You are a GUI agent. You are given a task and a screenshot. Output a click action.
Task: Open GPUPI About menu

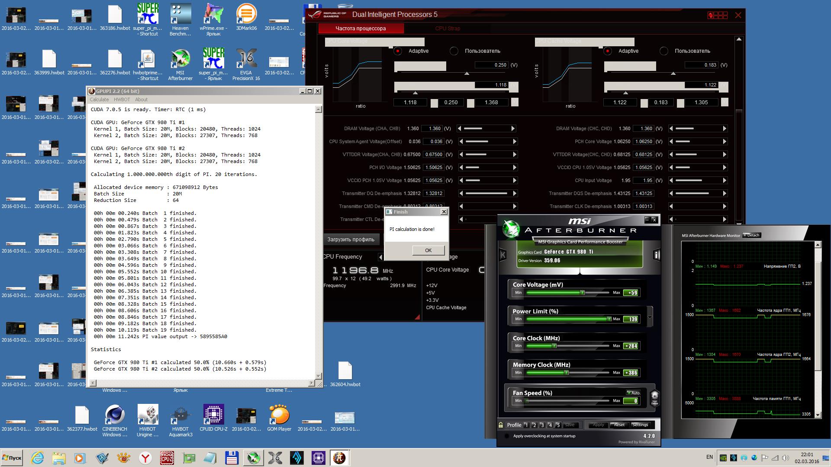pyautogui.click(x=141, y=99)
